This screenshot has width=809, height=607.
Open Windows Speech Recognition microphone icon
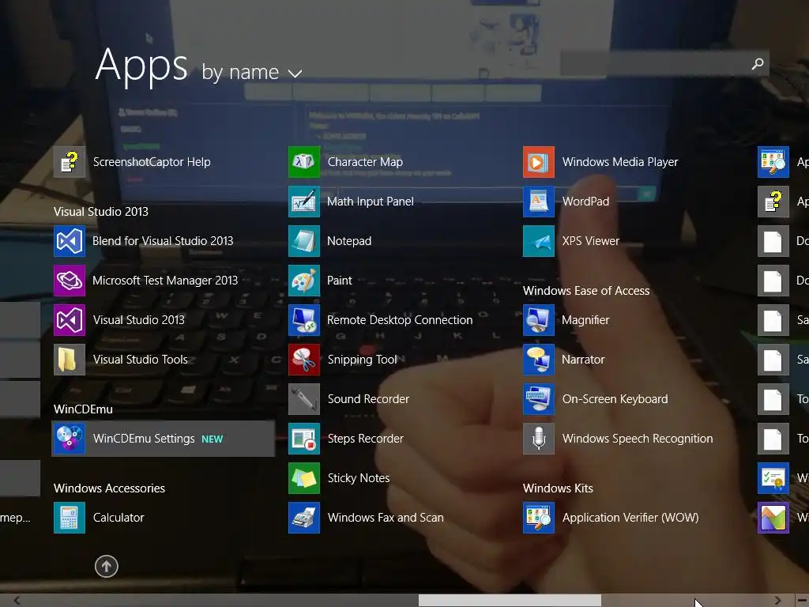coord(539,439)
